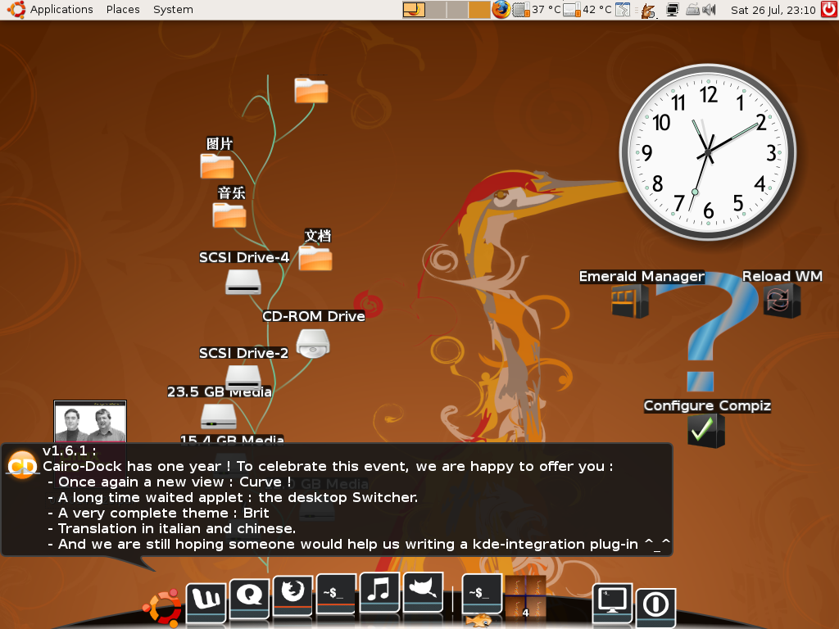The width and height of the screenshot is (839, 629).
Task: Click the Cairo-Dock CD icon in the message bubble
Action: point(22,464)
